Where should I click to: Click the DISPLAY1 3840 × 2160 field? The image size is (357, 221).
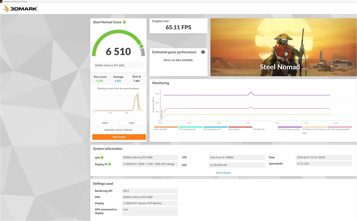coord(150,164)
